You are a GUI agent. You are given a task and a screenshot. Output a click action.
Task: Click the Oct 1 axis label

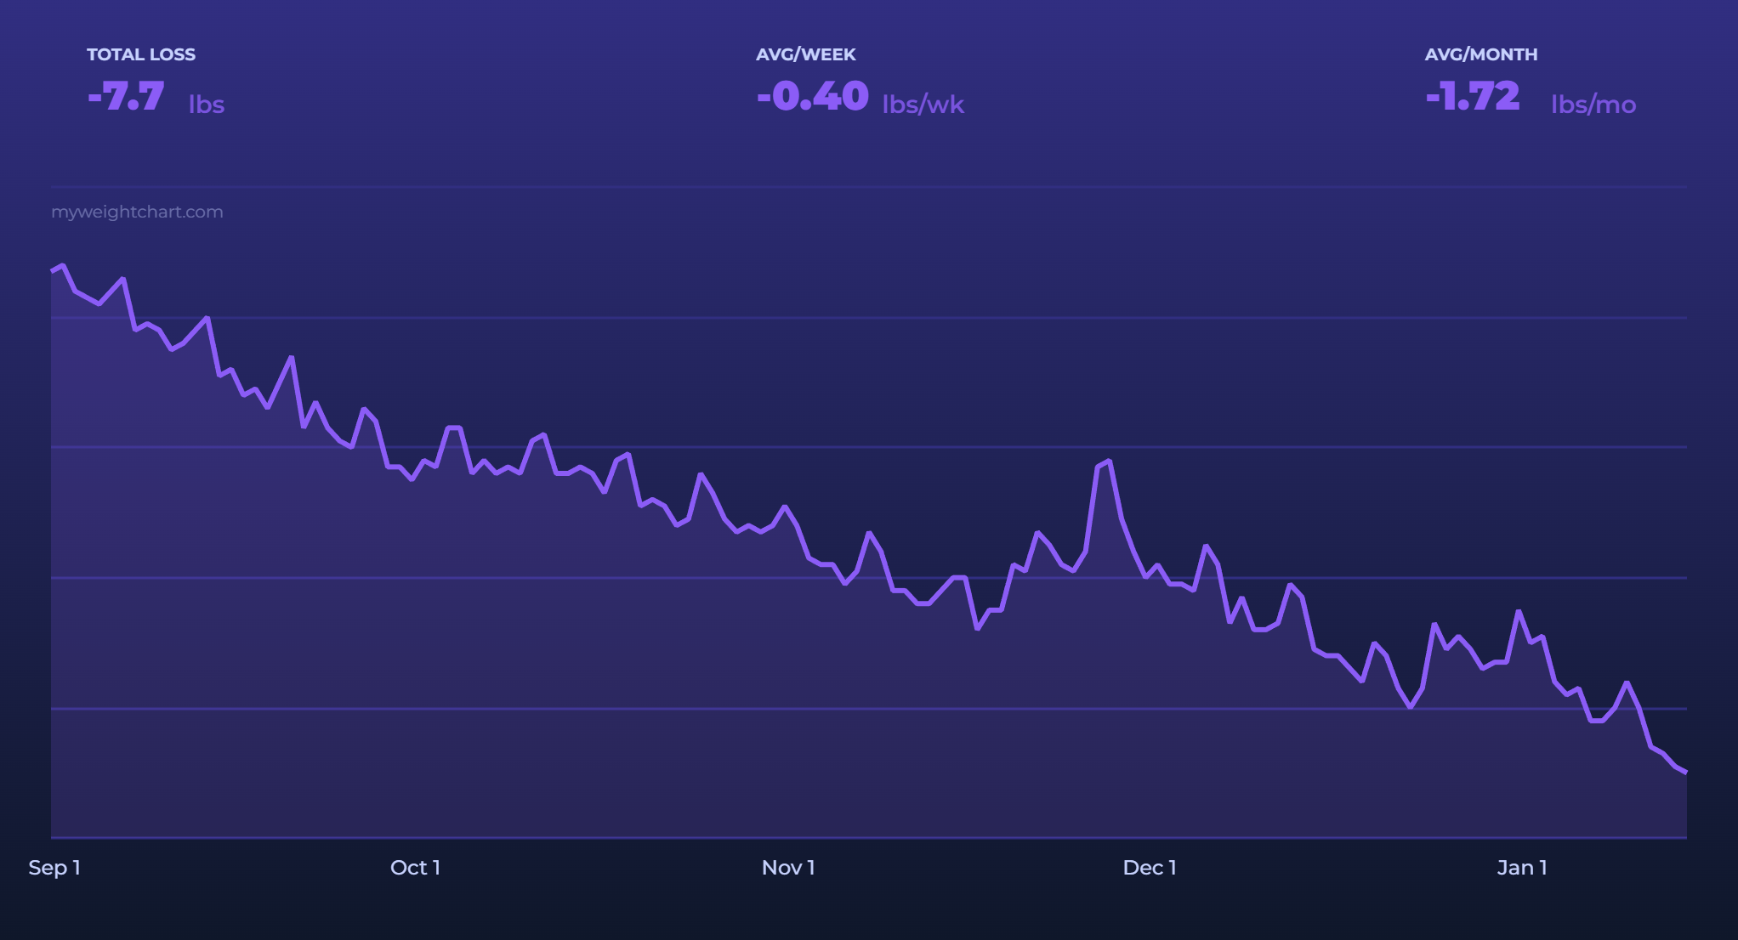(415, 868)
